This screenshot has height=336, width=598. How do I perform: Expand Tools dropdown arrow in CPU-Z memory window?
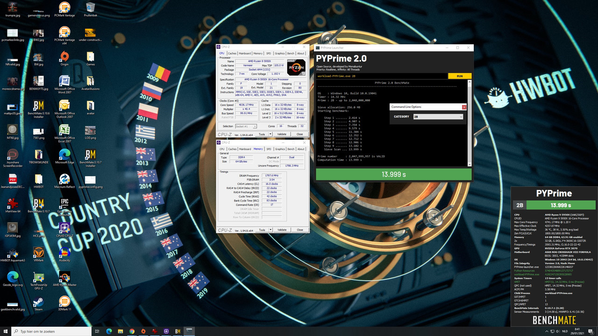[270, 230]
